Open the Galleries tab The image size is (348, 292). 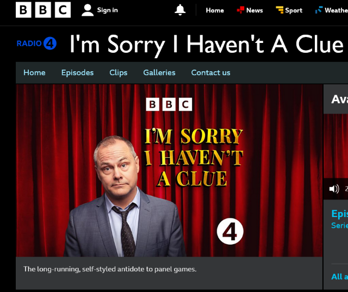point(159,72)
